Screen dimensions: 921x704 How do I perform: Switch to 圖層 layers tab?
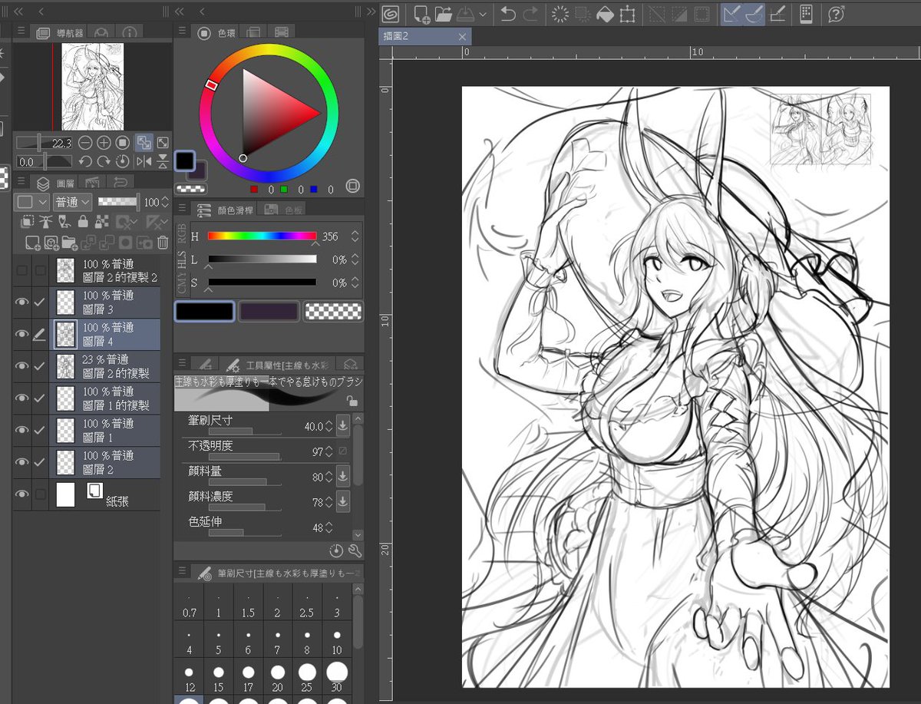[x=55, y=183]
